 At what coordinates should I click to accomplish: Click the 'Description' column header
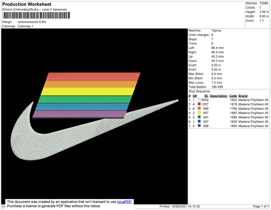pyautogui.click(x=219, y=96)
